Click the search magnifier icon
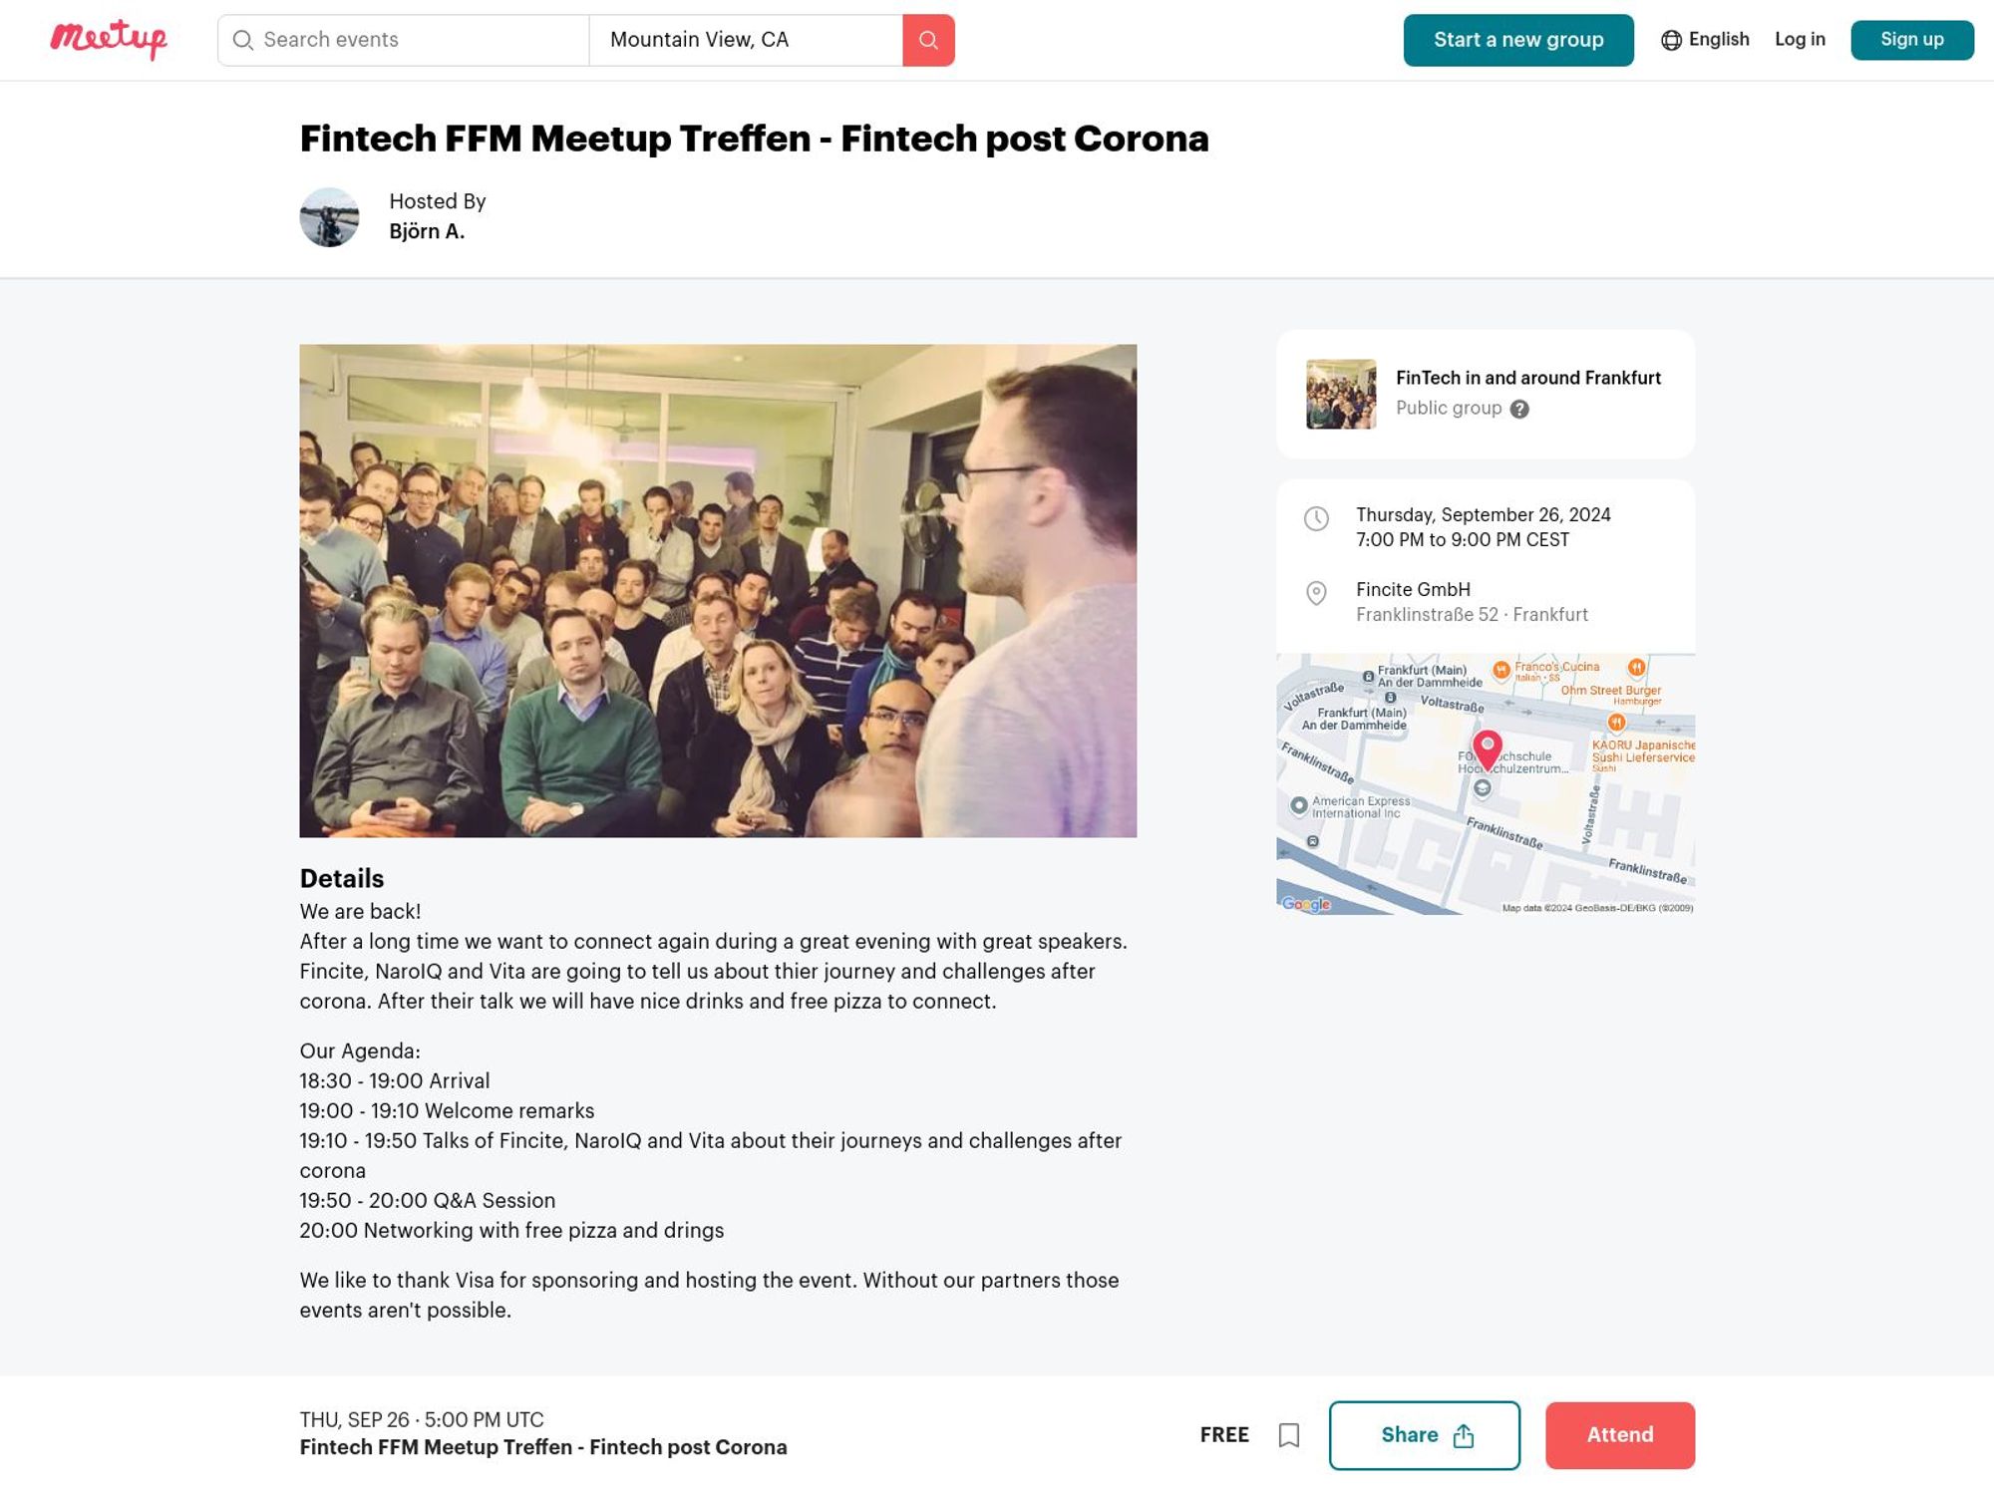This screenshot has width=1994, height=1495. click(x=928, y=39)
